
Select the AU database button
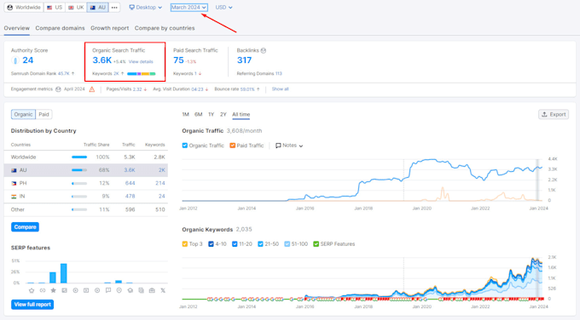click(97, 8)
